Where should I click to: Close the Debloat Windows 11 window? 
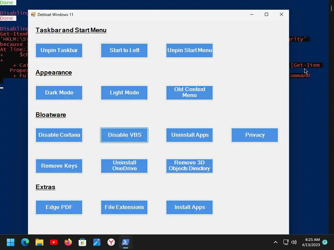pyautogui.click(x=281, y=14)
